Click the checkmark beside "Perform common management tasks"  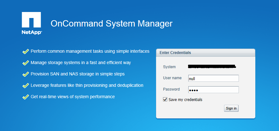[26, 51]
